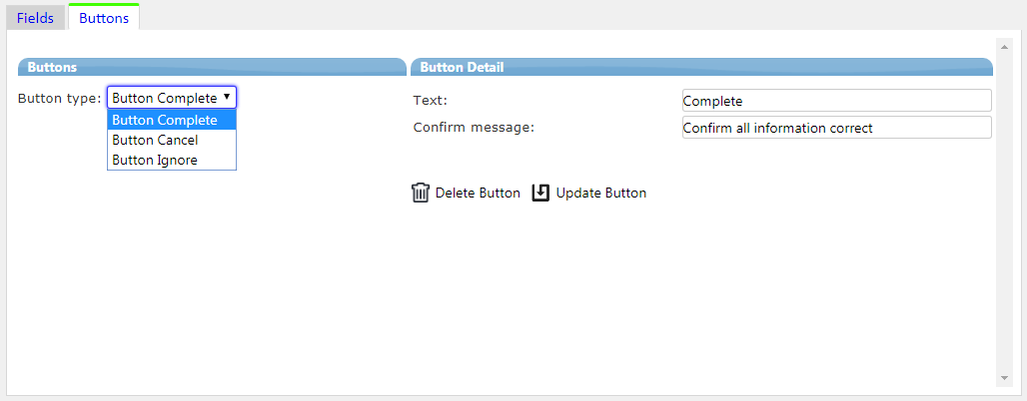Pick Button Ignore in dropdown

click(172, 160)
